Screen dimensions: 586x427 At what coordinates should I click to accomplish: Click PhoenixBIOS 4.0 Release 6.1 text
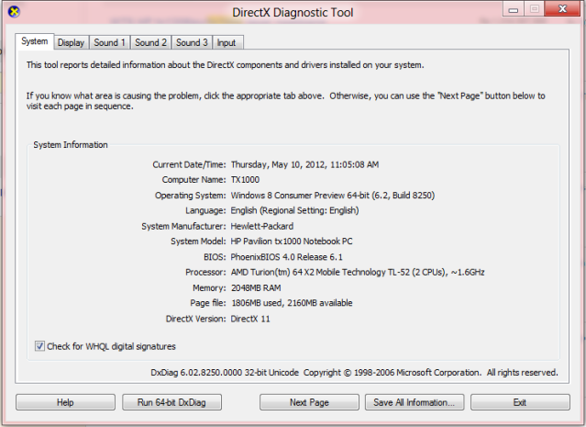point(287,257)
